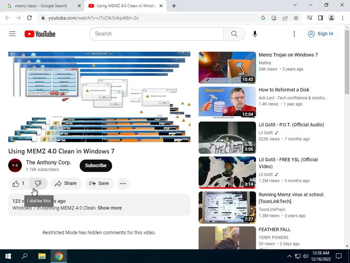Close the Using MEMZ 4.0 YouTube tab

coord(161,6)
